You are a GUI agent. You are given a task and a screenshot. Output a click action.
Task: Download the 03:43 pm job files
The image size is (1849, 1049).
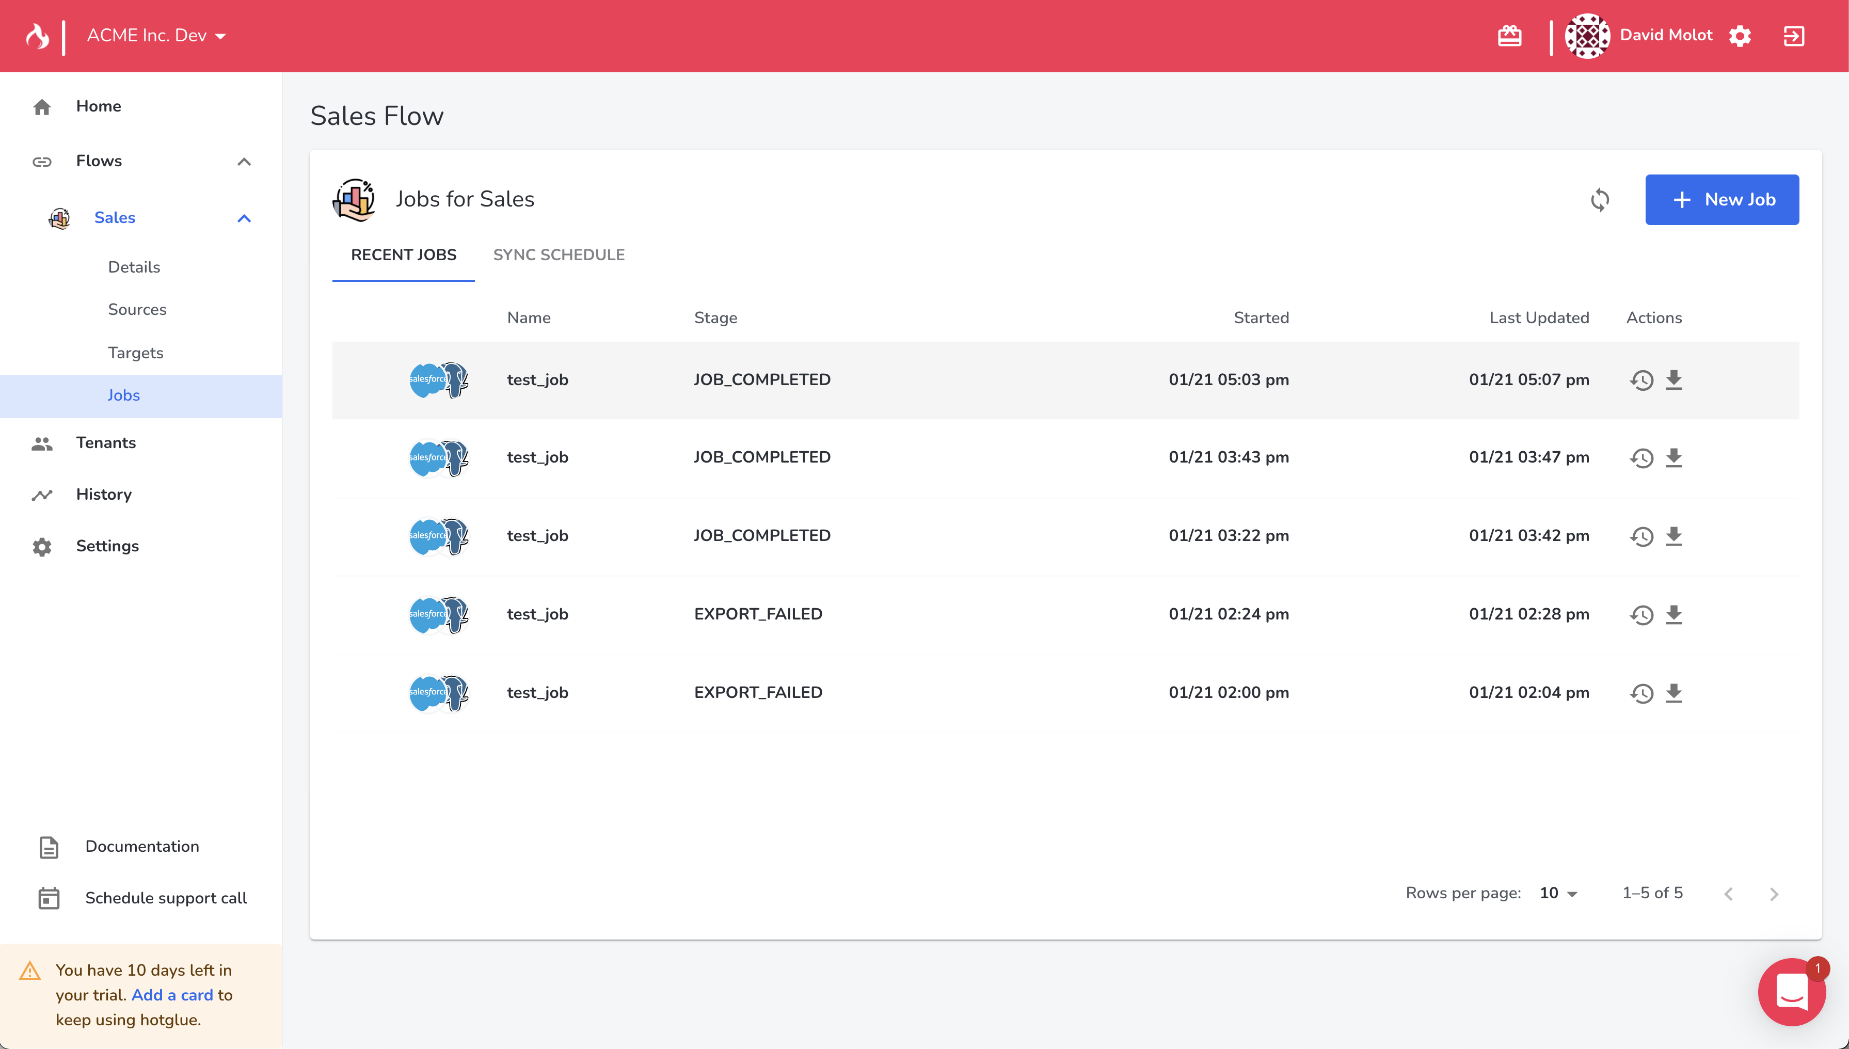(1674, 457)
